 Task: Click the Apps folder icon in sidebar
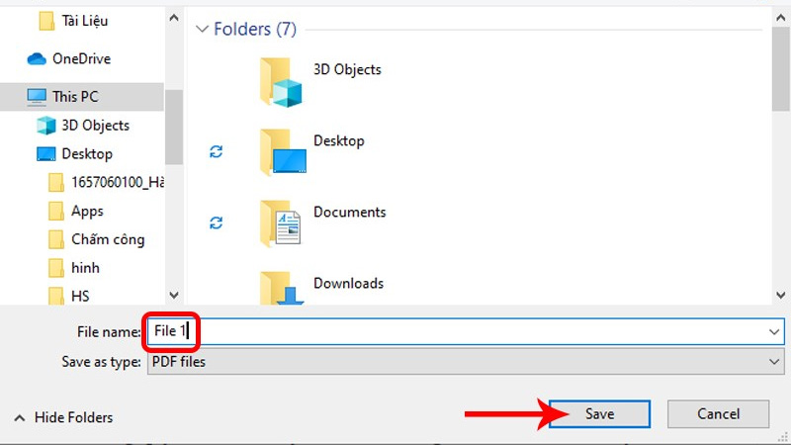56,211
